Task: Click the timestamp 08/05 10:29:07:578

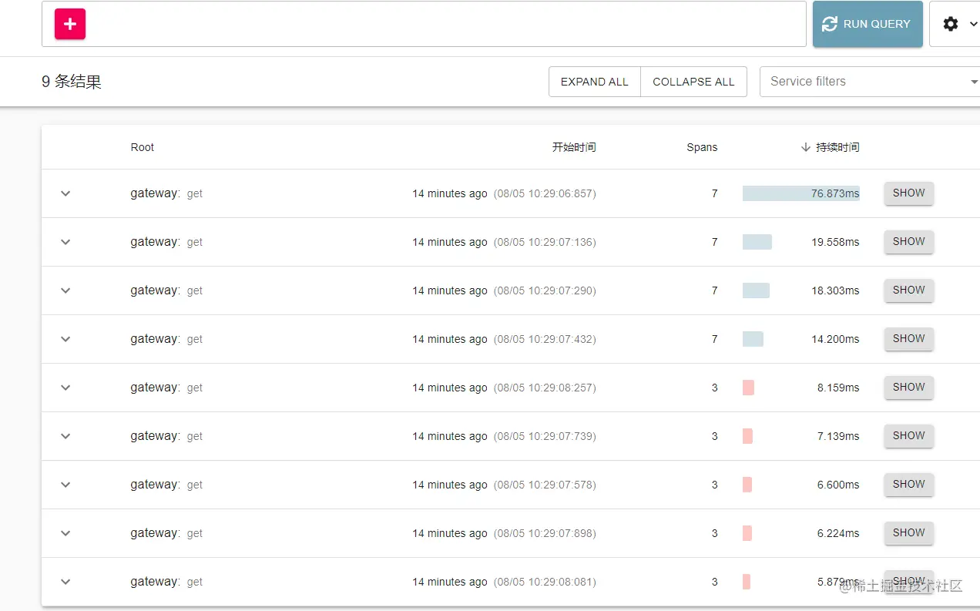Action: tap(545, 485)
